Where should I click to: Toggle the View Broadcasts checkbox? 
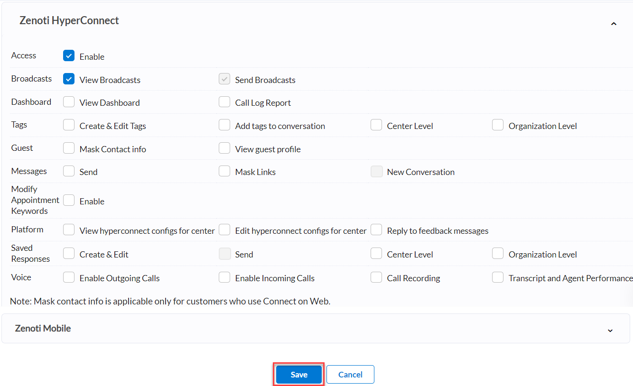69,79
